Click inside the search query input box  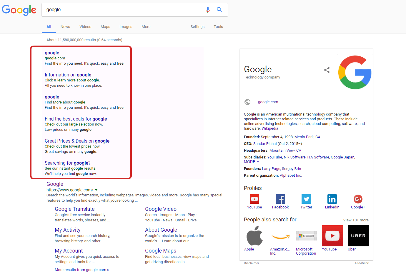[x=124, y=10]
